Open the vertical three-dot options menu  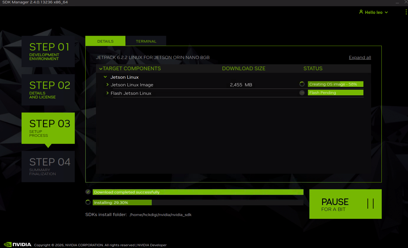[x=406, y=12]
